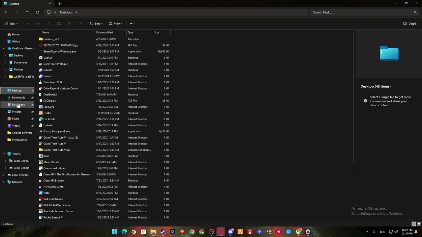This screenshot has width=422, height=237.
Task: Open Epic Games Launcher from taskbar
Action: coord(172,232)
